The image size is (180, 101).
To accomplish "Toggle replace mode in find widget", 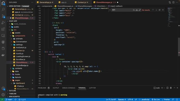I will coord(110,10).
